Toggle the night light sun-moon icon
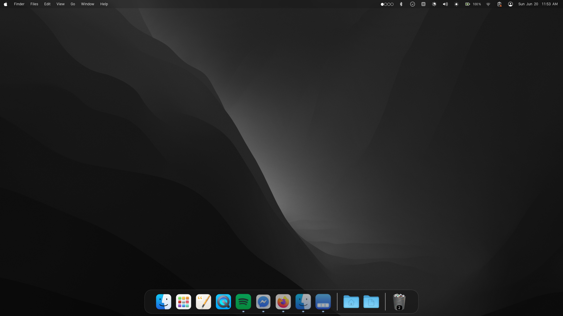The height and width of the screenshot is (316, 563). [x=434, y=4]
